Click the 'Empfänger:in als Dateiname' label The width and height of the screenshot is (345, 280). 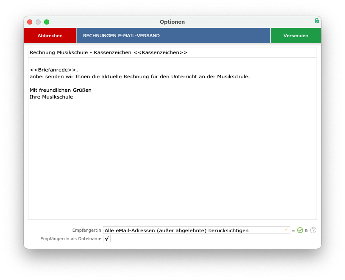70,239
